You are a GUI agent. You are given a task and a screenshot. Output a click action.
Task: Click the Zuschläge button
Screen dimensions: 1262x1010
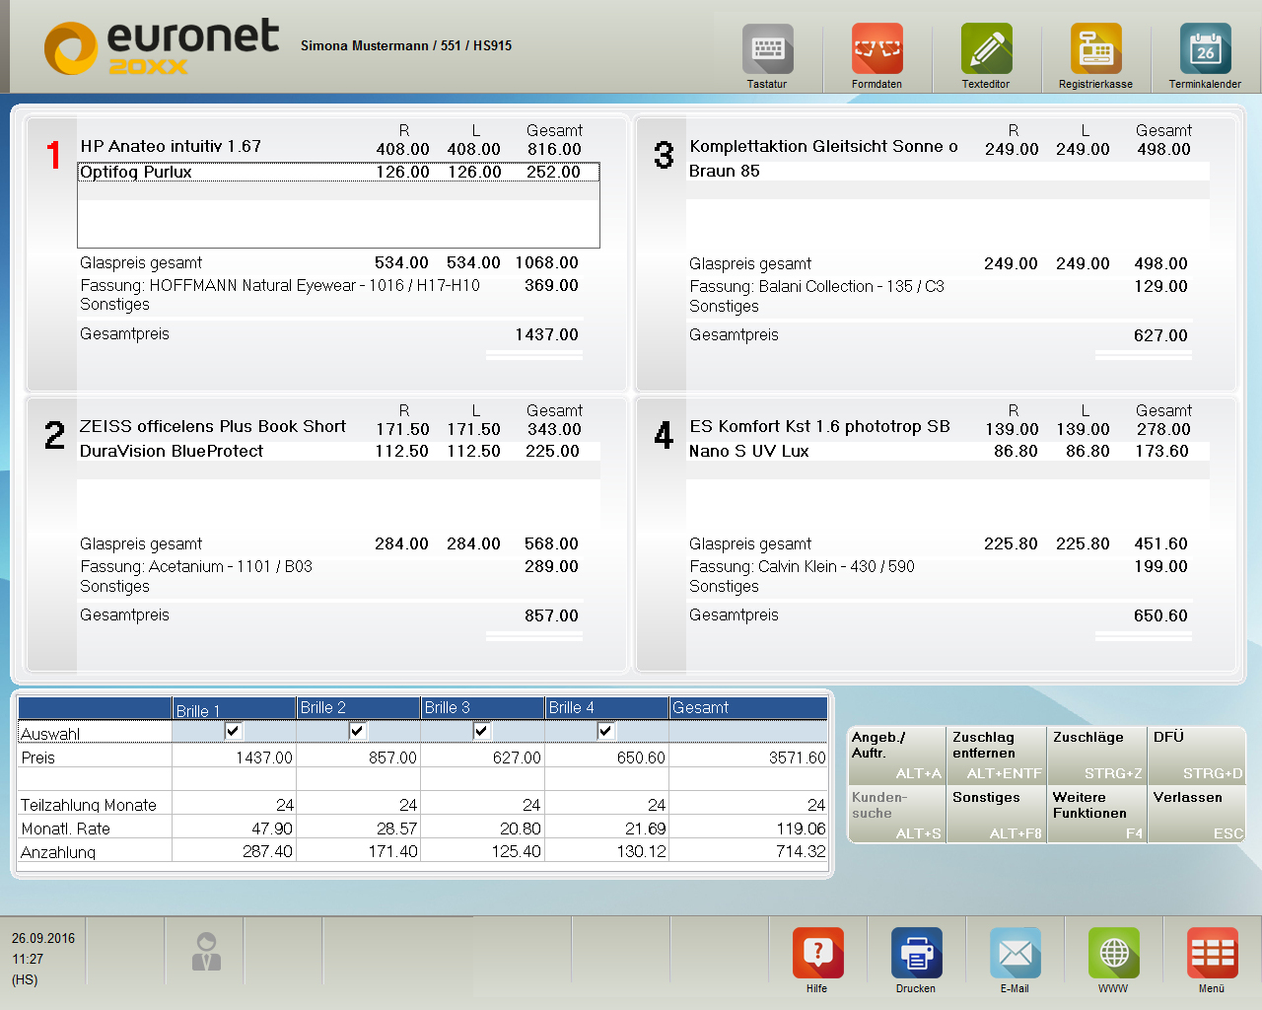[x=1097, y=756]
